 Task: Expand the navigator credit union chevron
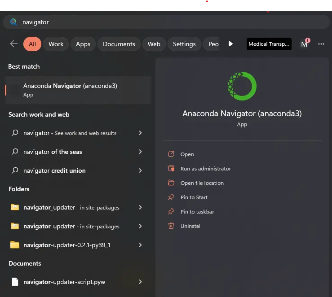click(x=140, y=170)
